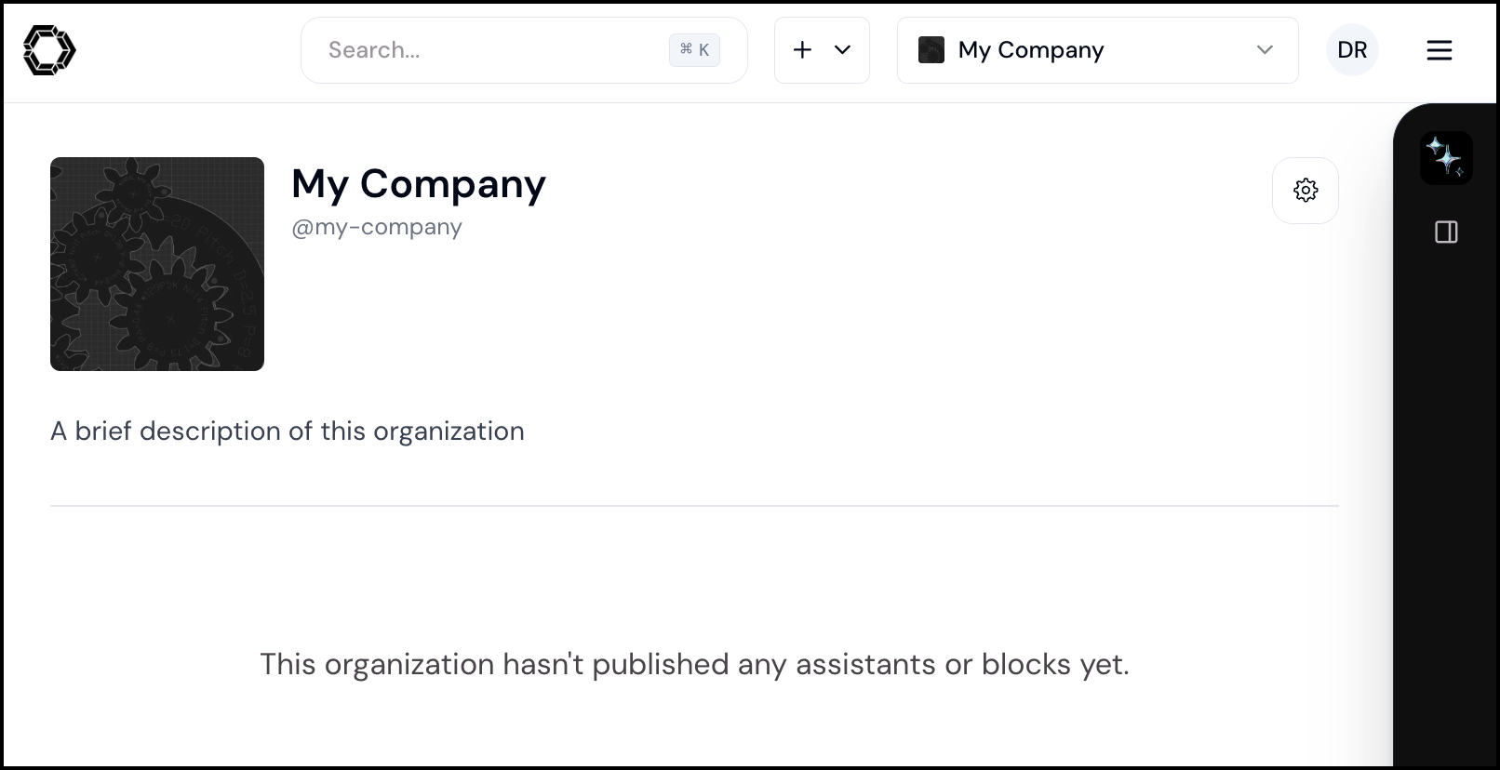
Task: Click the chevron in the organization selector
Action: tap(1265, 50)
